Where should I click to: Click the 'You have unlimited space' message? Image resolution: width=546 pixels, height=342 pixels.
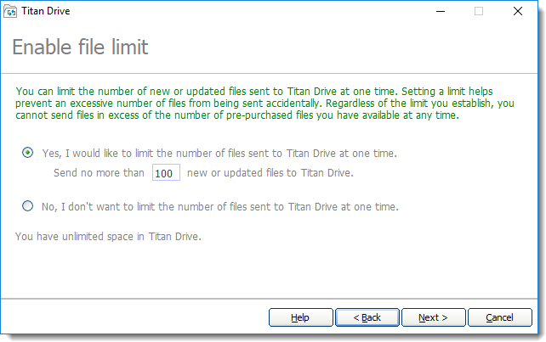[x=108, y=235]
